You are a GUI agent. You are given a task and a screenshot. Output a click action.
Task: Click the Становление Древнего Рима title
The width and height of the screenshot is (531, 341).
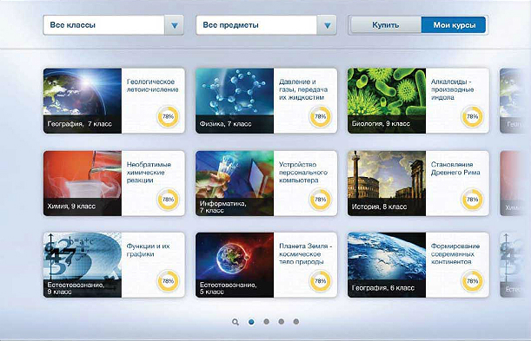[x=455, y=168]
